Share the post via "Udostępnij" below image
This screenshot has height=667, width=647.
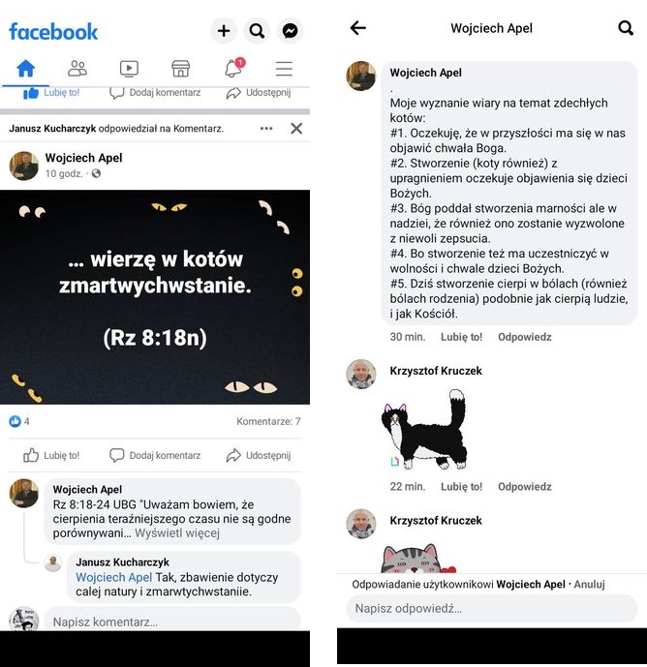259,455
